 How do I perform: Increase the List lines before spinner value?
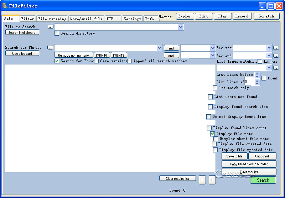coord(257,73)
